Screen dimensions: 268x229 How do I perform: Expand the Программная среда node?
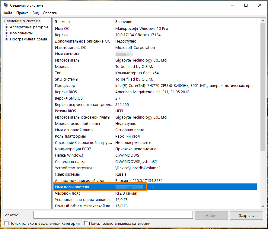(x=7, y=39)
